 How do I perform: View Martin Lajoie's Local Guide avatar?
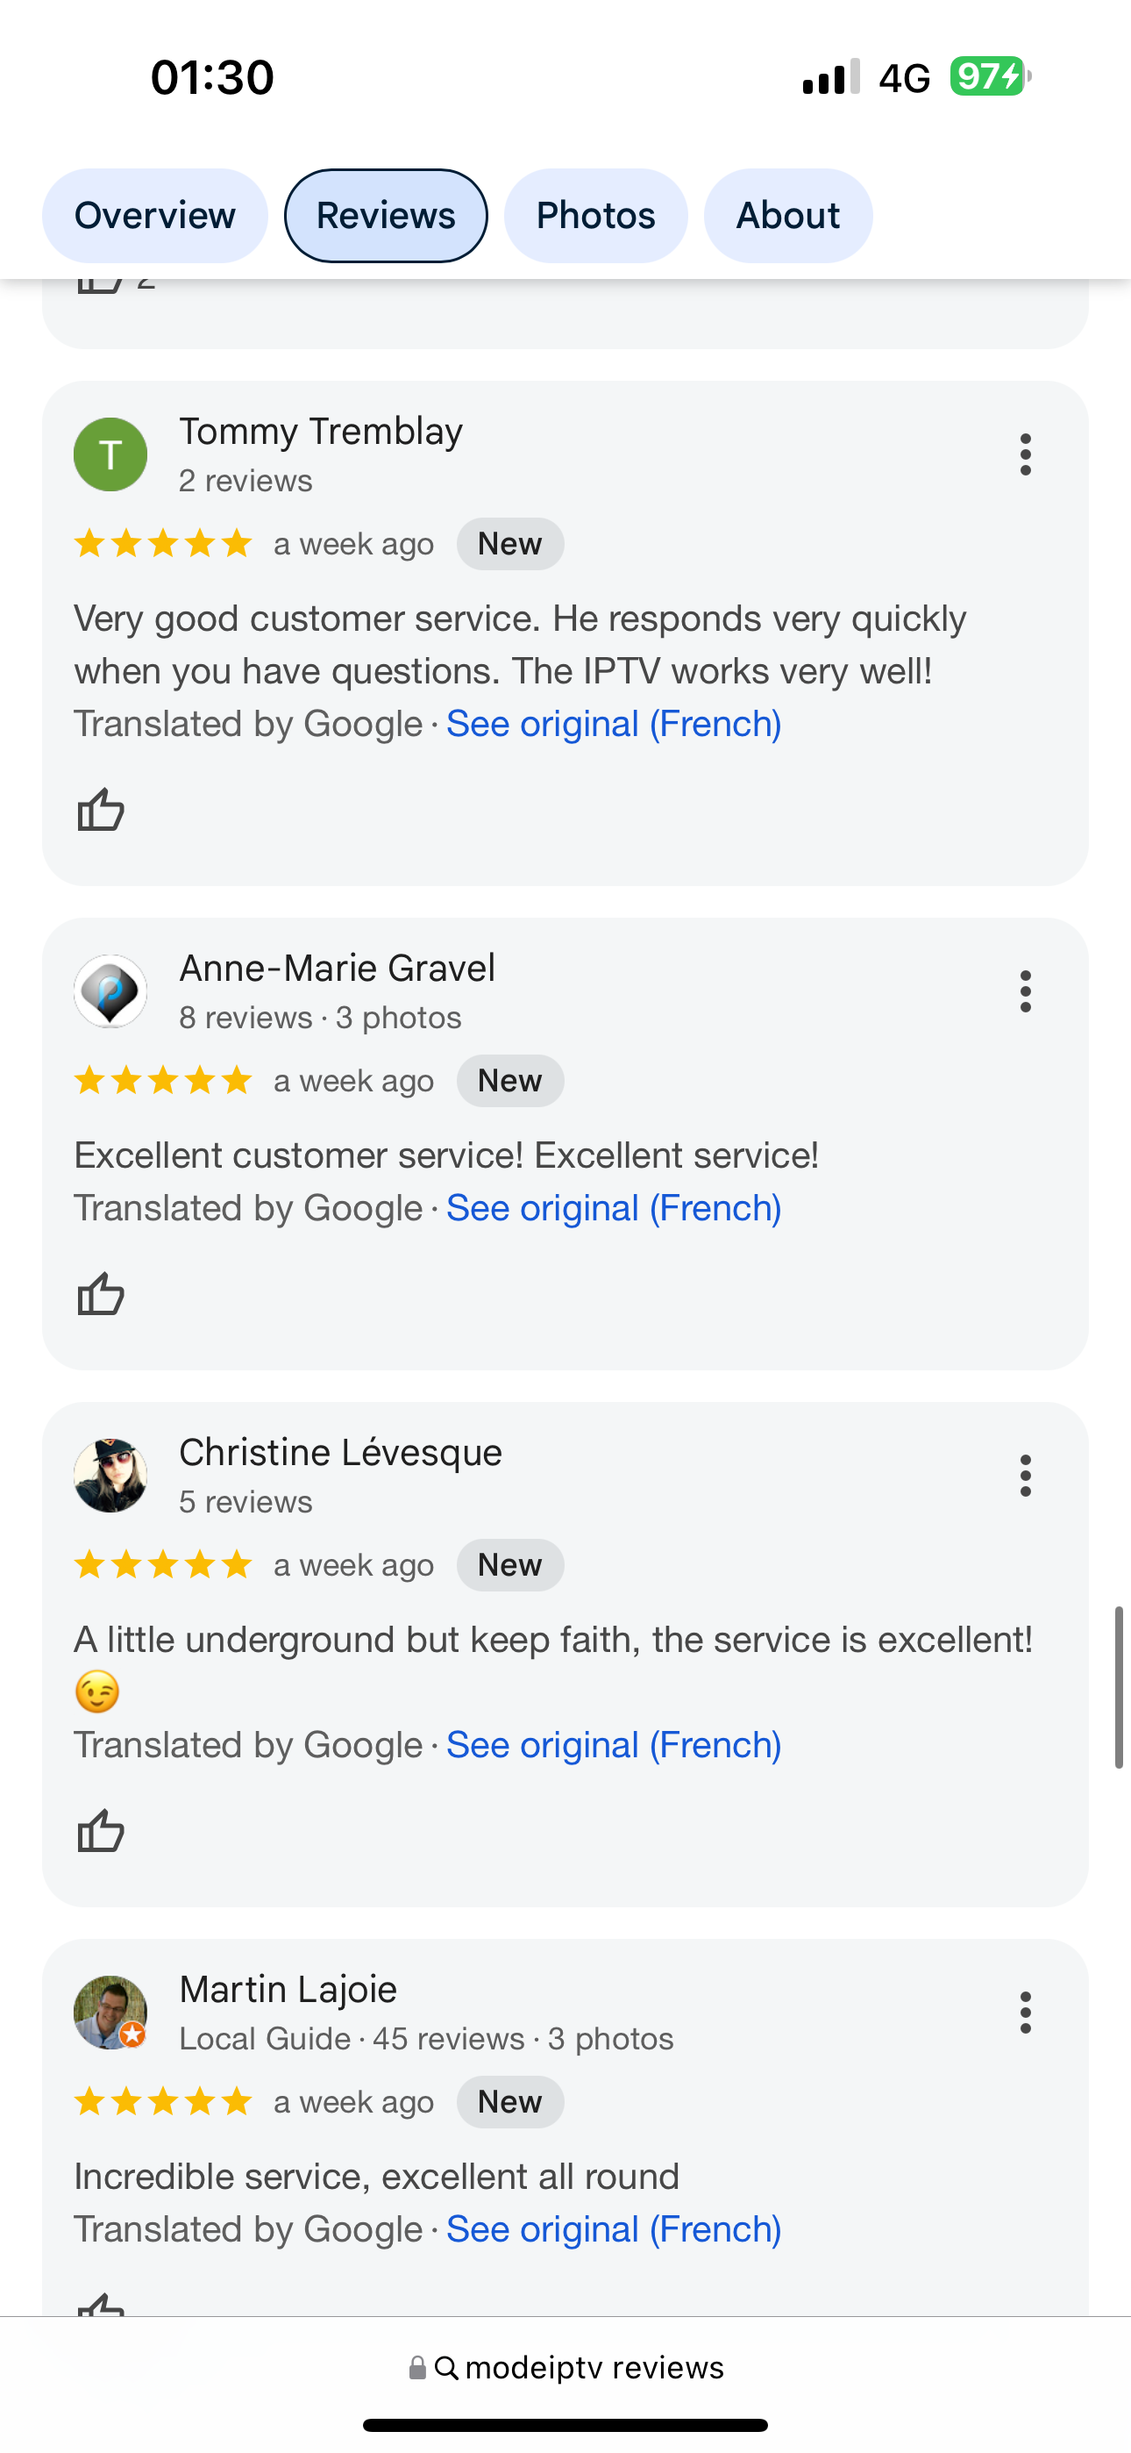(110, 2012)
